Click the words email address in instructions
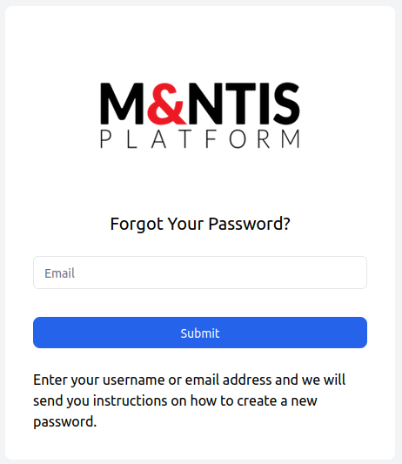This screenshot has height=464, width=402. coord(228,380)
